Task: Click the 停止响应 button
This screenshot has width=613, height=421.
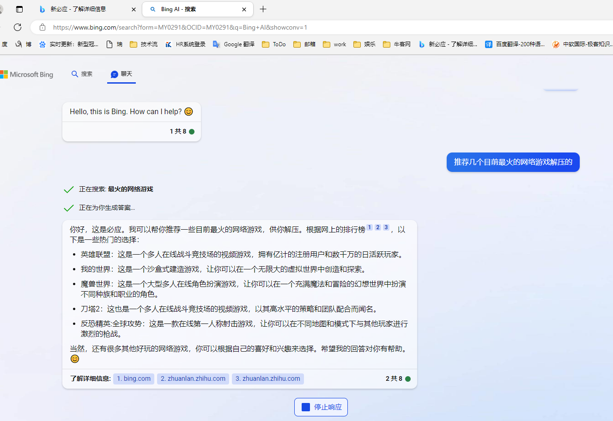Action: [x=321, y=407]
